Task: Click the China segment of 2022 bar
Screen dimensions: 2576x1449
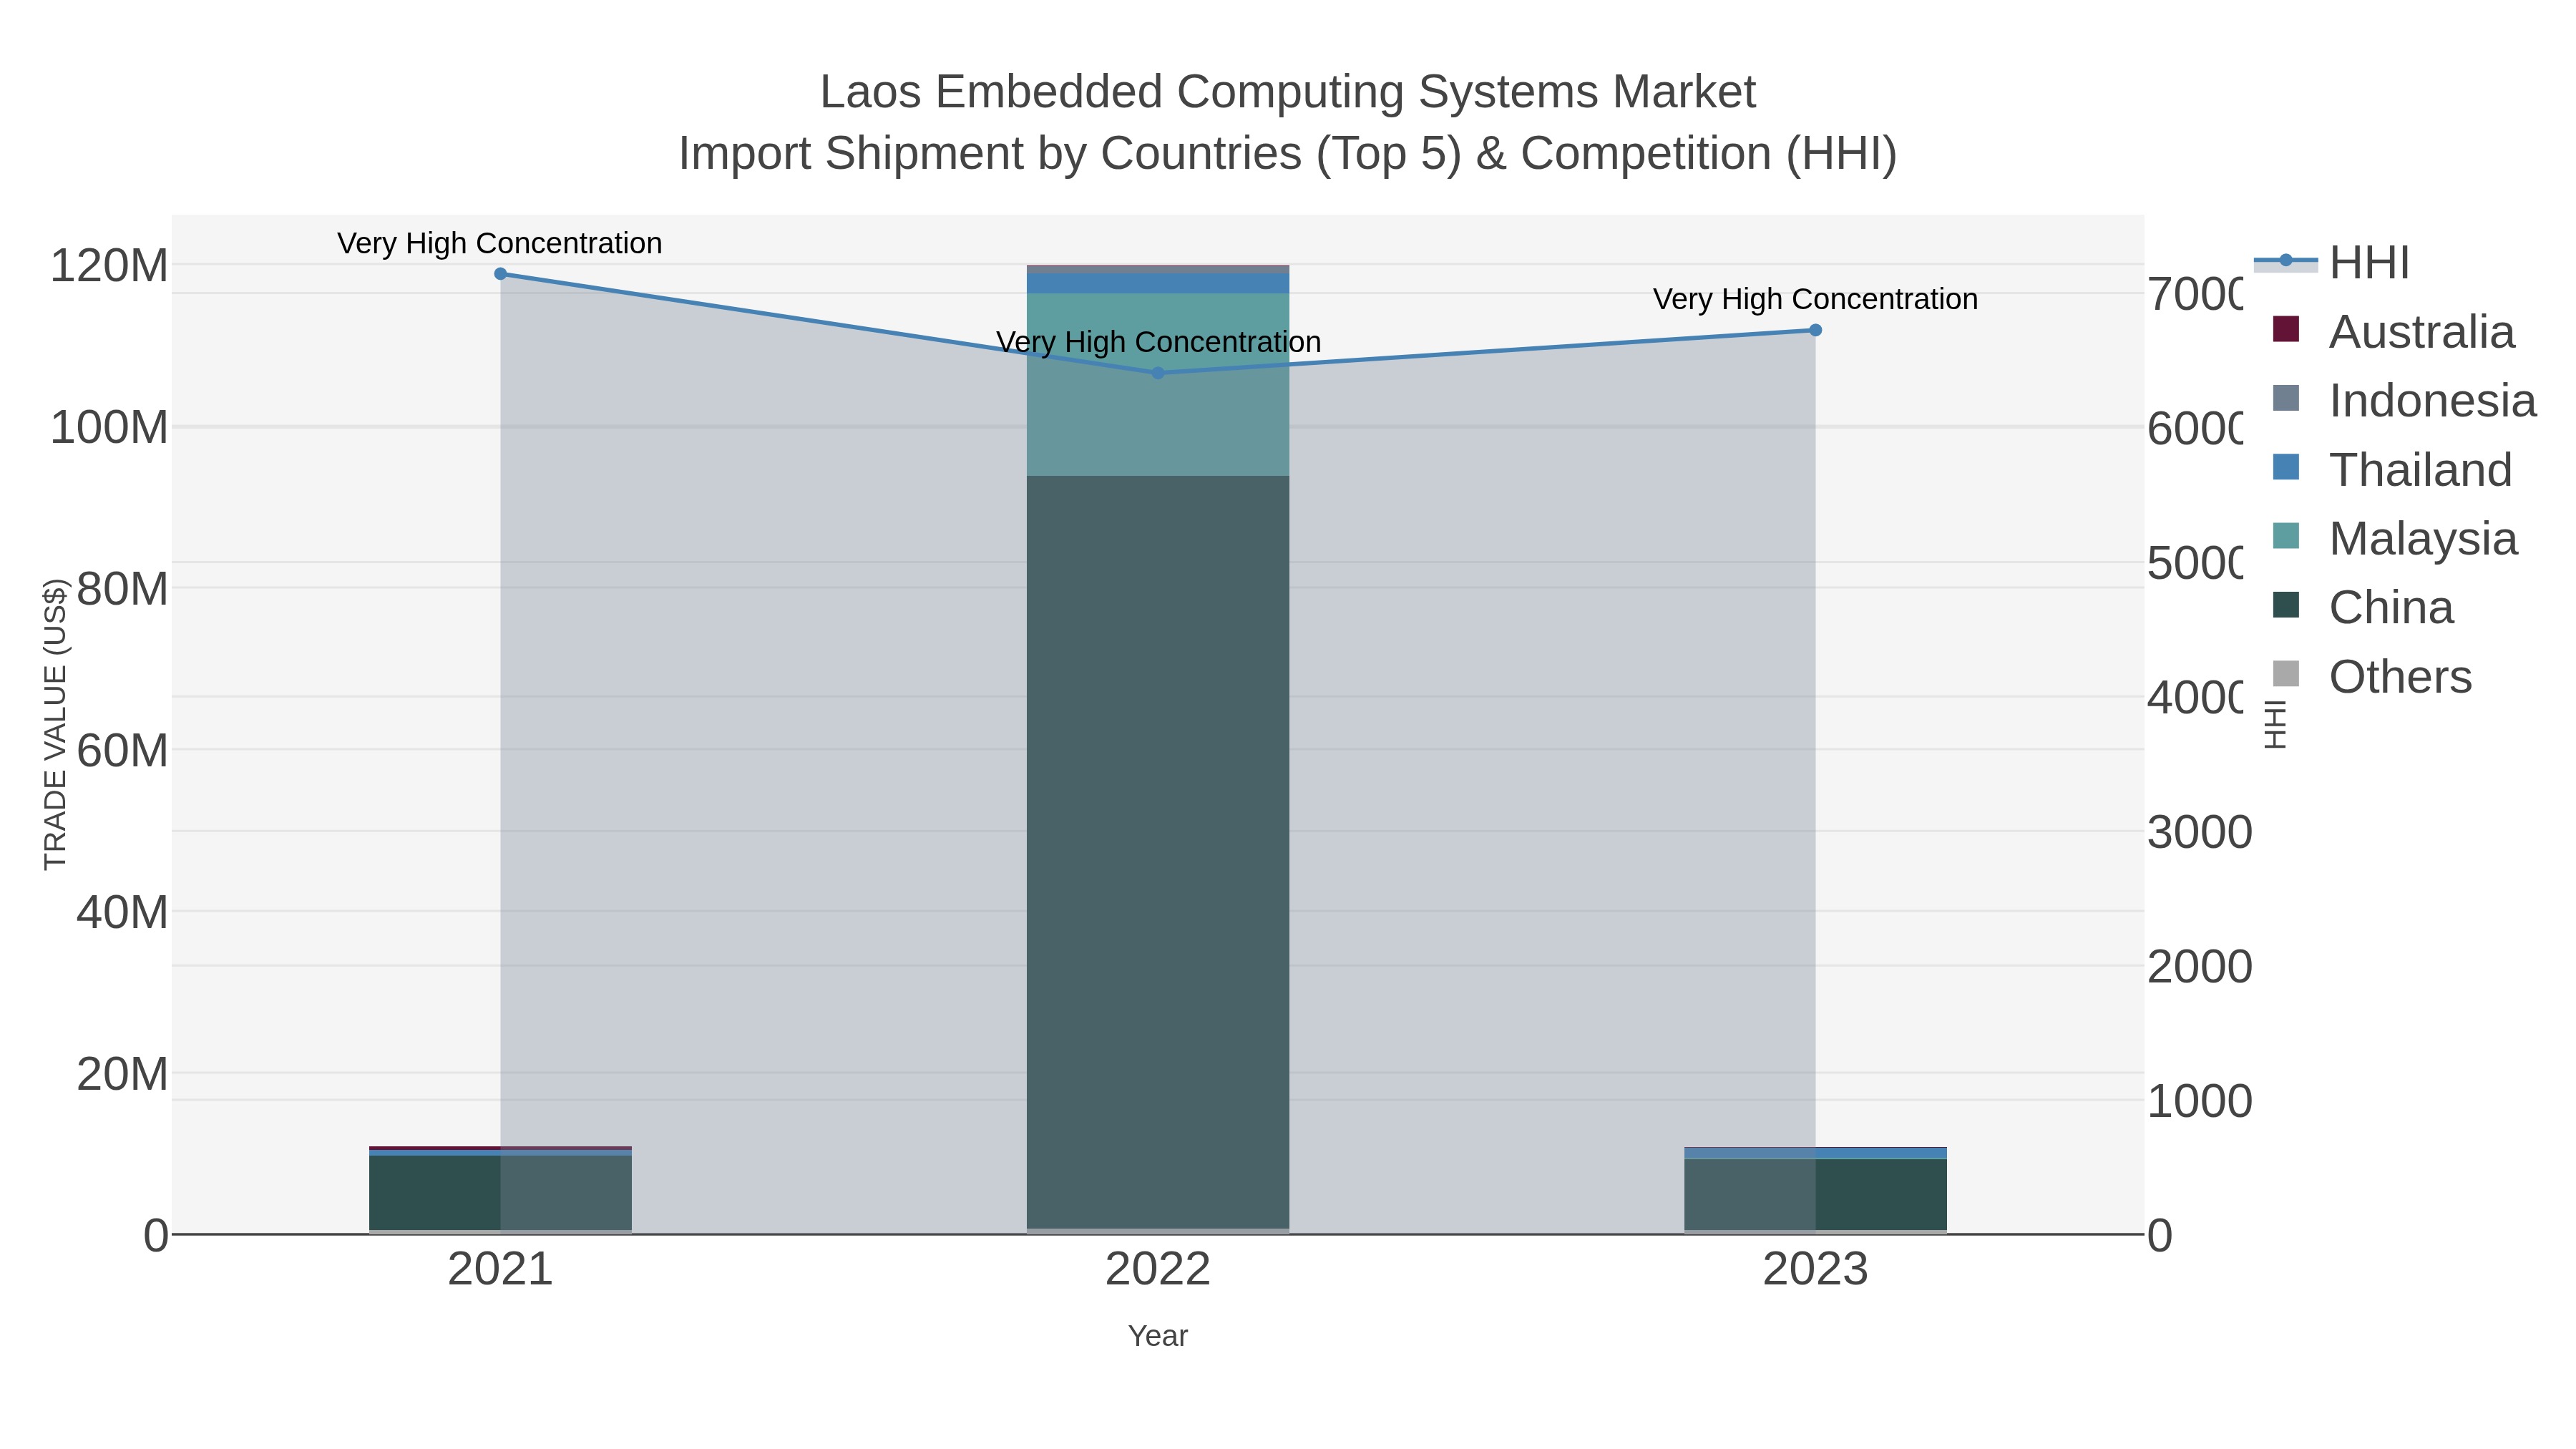Action: pos(1158,852)
